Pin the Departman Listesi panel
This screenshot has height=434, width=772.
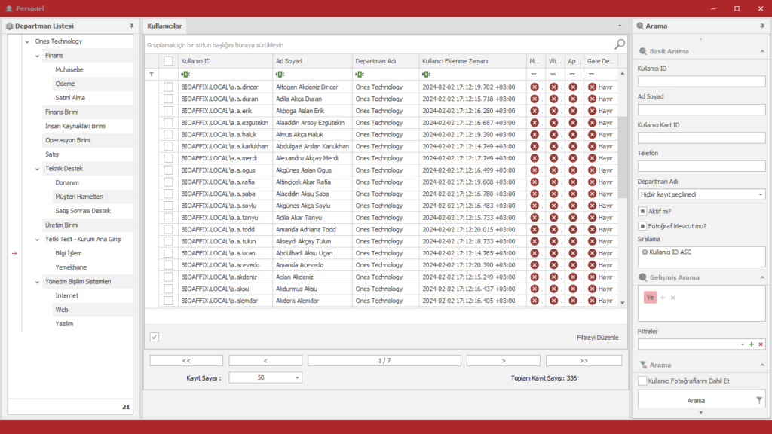[x=131, y=26]
